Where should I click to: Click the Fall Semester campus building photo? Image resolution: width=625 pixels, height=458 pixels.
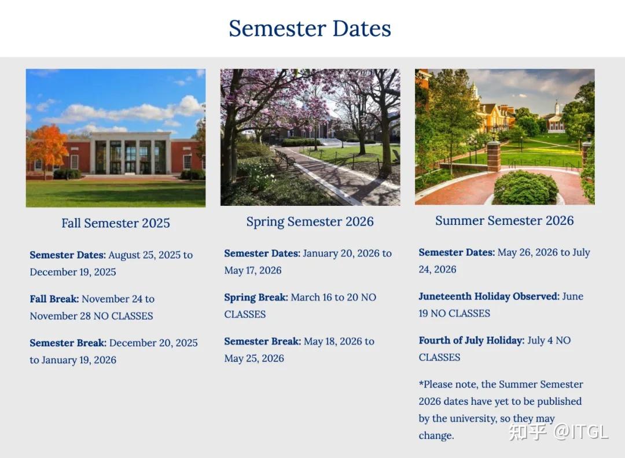coord(116,138)
